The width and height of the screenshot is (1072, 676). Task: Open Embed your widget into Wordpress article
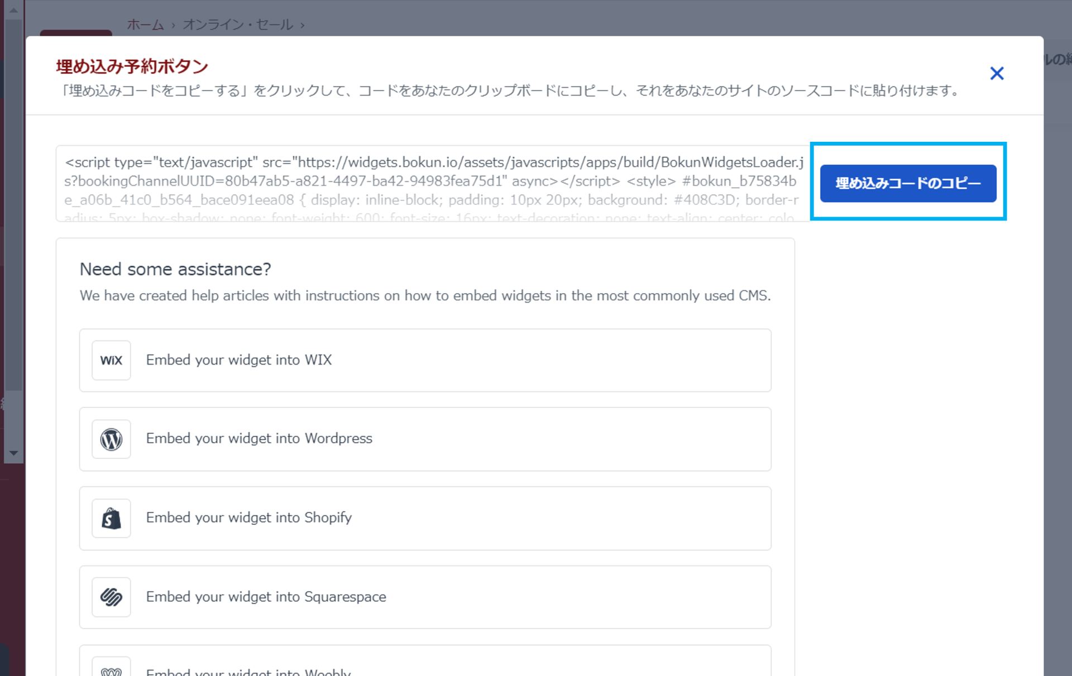point(259,439)
